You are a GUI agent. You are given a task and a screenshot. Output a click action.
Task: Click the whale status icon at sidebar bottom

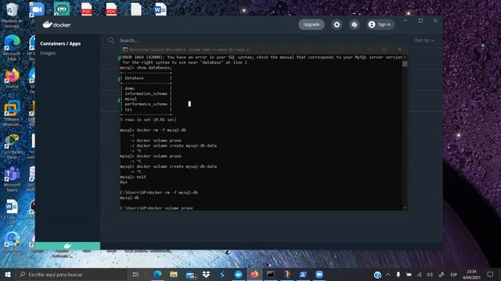pyautogui.click(x=67, y=246)
